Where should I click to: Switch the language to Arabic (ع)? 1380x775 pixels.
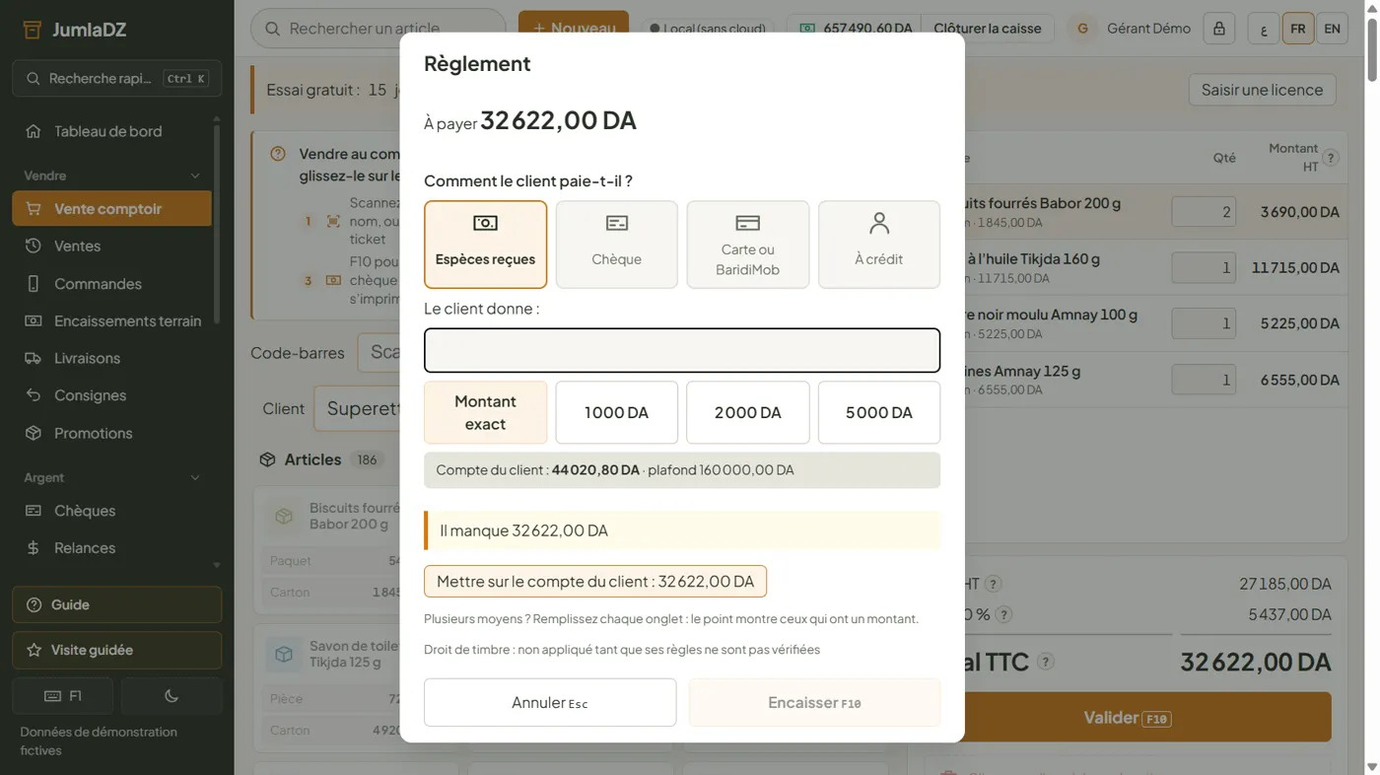click(x=1264, y=29)
